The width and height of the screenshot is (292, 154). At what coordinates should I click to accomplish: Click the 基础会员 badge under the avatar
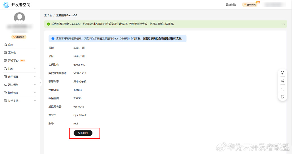(x=19, y=37)
